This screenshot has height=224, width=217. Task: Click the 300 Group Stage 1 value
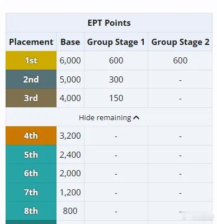click(116, 79)
